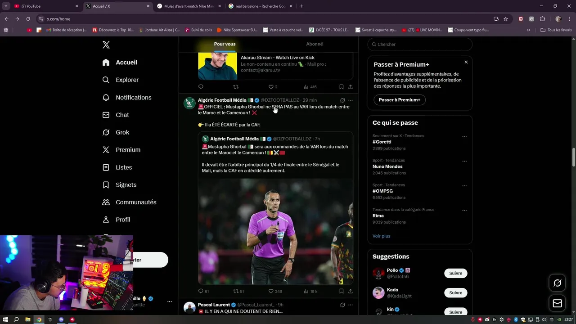Open Communautés in the sidebar
This screenshot has width=576, height=324.
coord(129,202)
